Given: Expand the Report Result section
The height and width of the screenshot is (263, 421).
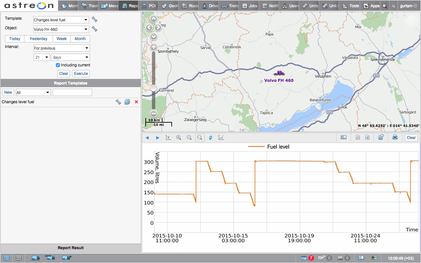Looking at the screenshot, I should coord(71,248).
